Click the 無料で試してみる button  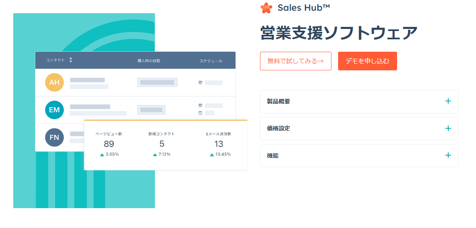295,61
